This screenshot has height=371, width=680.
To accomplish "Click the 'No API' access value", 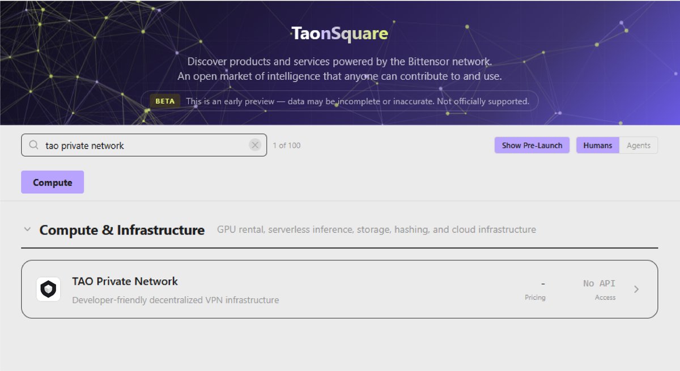I will (599, 283).
